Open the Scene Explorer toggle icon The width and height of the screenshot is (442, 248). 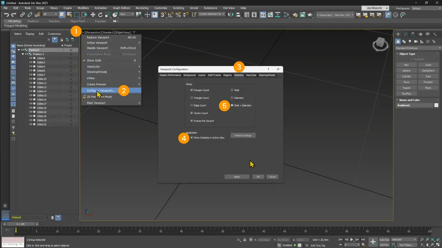click(x=247, y=14)
